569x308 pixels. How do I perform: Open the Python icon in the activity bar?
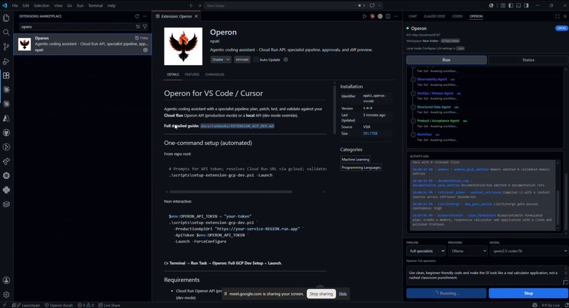[x=6, y=190]
